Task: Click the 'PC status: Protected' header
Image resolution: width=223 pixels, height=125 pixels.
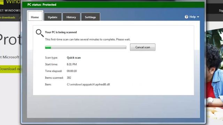Action: (42, 5)
